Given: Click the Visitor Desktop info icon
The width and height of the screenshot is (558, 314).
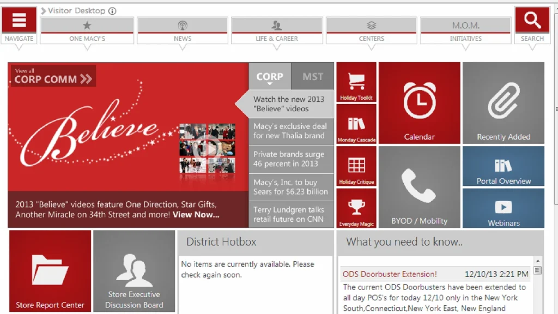Looking at the screenshot, I should (112, 11).
